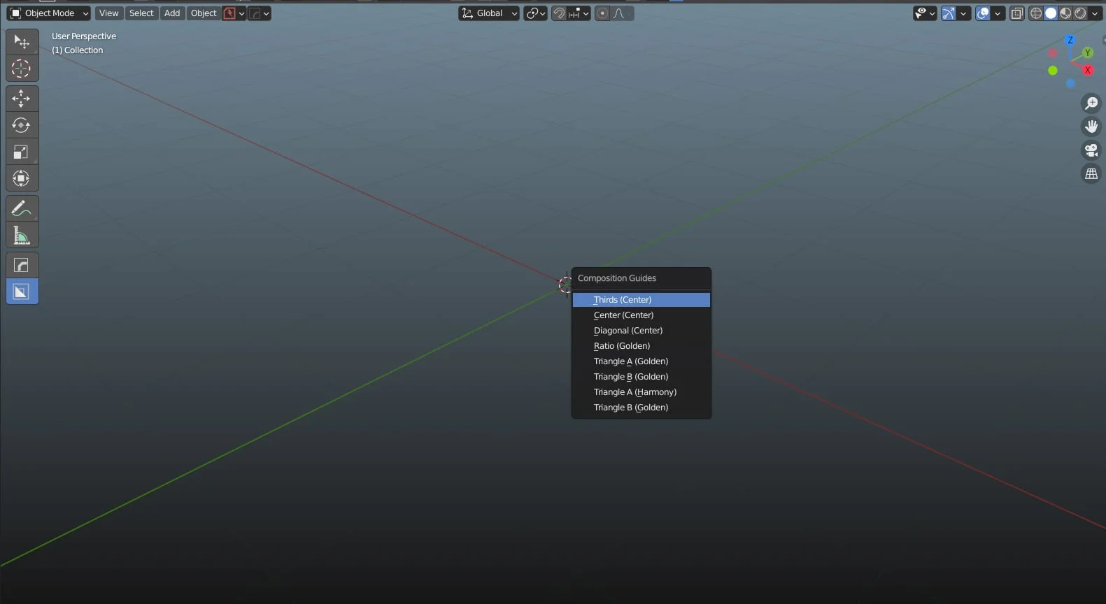Toggle the camera view button
Image resolution: width=1106 pixels, height=604 pixels.
[x=1091, y=150]
